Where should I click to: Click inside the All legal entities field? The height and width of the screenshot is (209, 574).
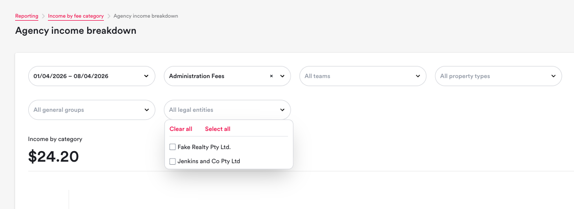[x=217, y=110]
